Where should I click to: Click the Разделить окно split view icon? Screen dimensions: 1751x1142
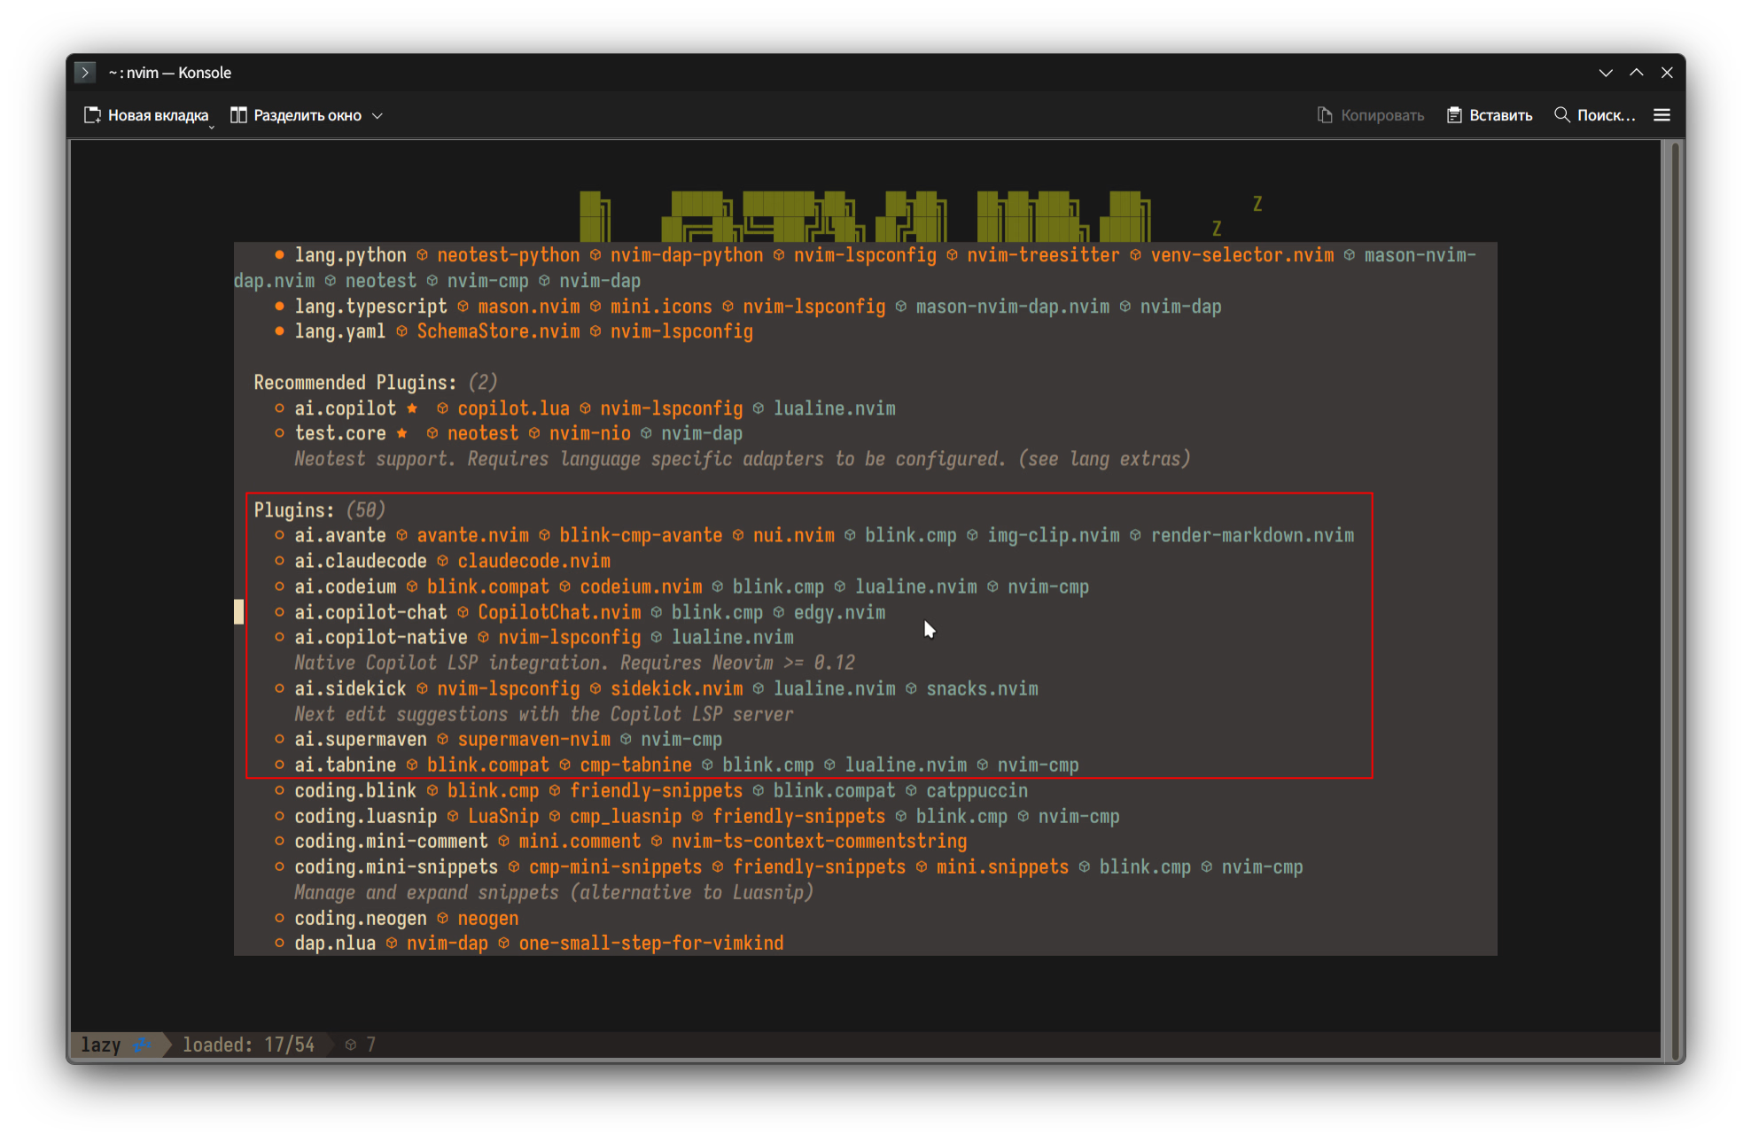point(238,115)
